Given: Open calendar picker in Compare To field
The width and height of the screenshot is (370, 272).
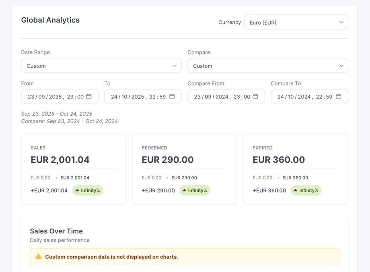Looking at the screenshot, I should 339,97.
